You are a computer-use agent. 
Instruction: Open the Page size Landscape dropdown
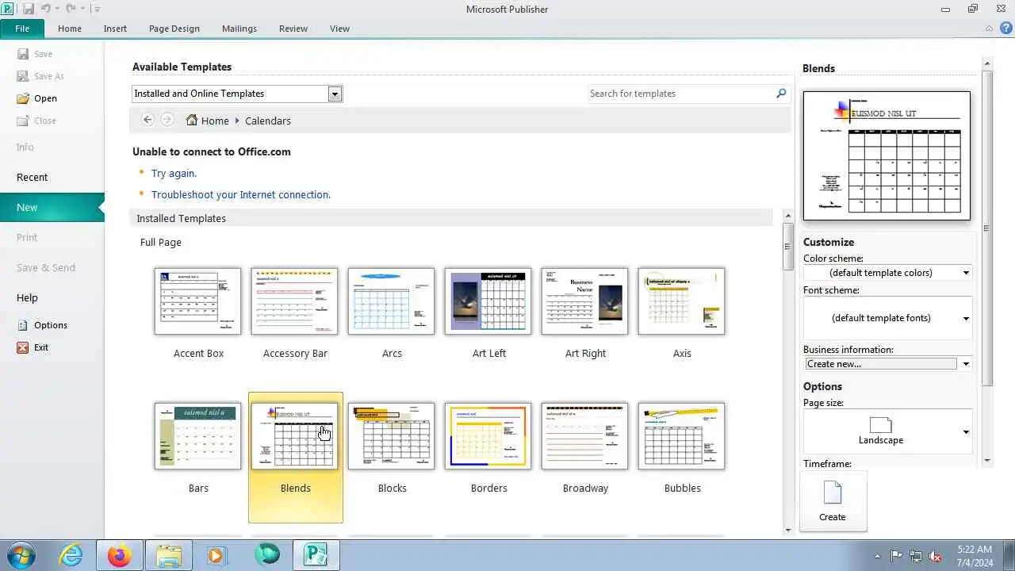pos(887,432)
